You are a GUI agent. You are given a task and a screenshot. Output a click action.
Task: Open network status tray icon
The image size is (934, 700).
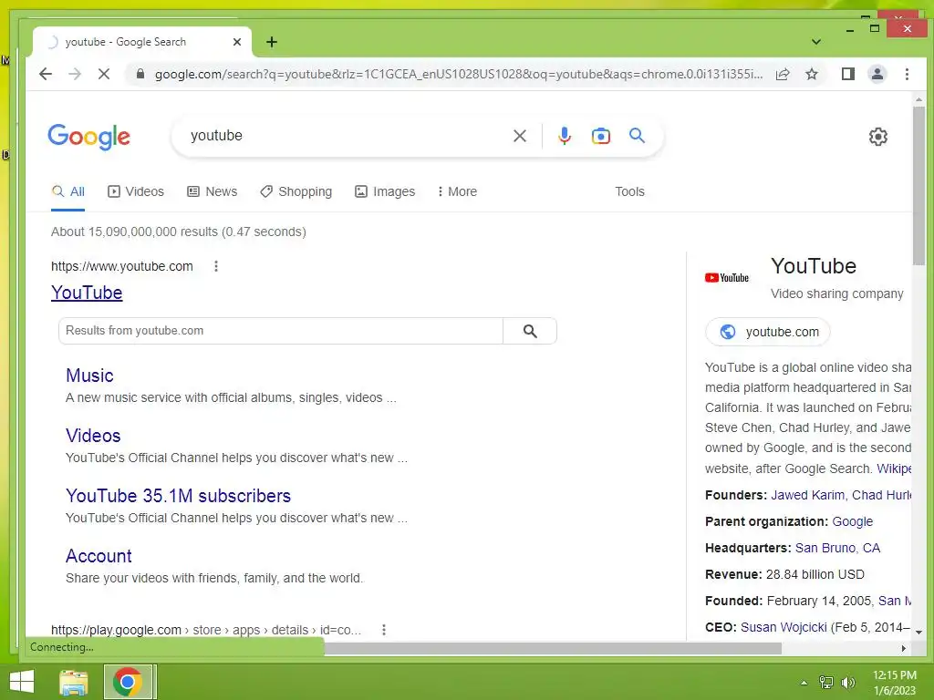825,683
